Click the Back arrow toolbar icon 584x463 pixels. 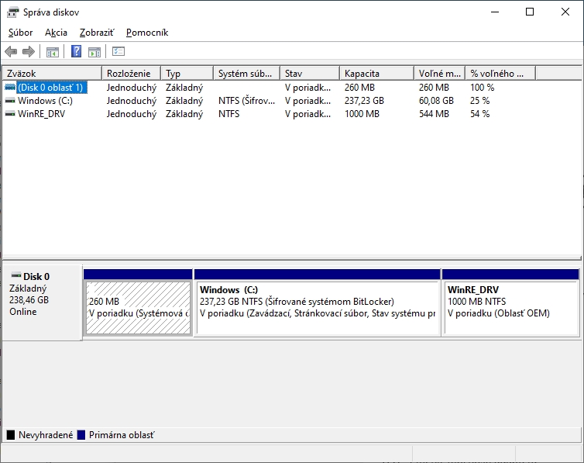point(11,52)
